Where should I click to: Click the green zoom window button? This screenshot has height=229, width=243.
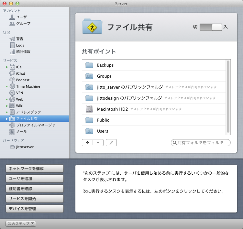(17, 4)
